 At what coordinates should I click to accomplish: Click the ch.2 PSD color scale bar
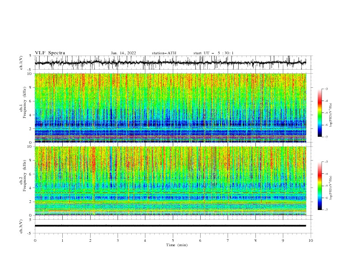click(x=320, y=186)
